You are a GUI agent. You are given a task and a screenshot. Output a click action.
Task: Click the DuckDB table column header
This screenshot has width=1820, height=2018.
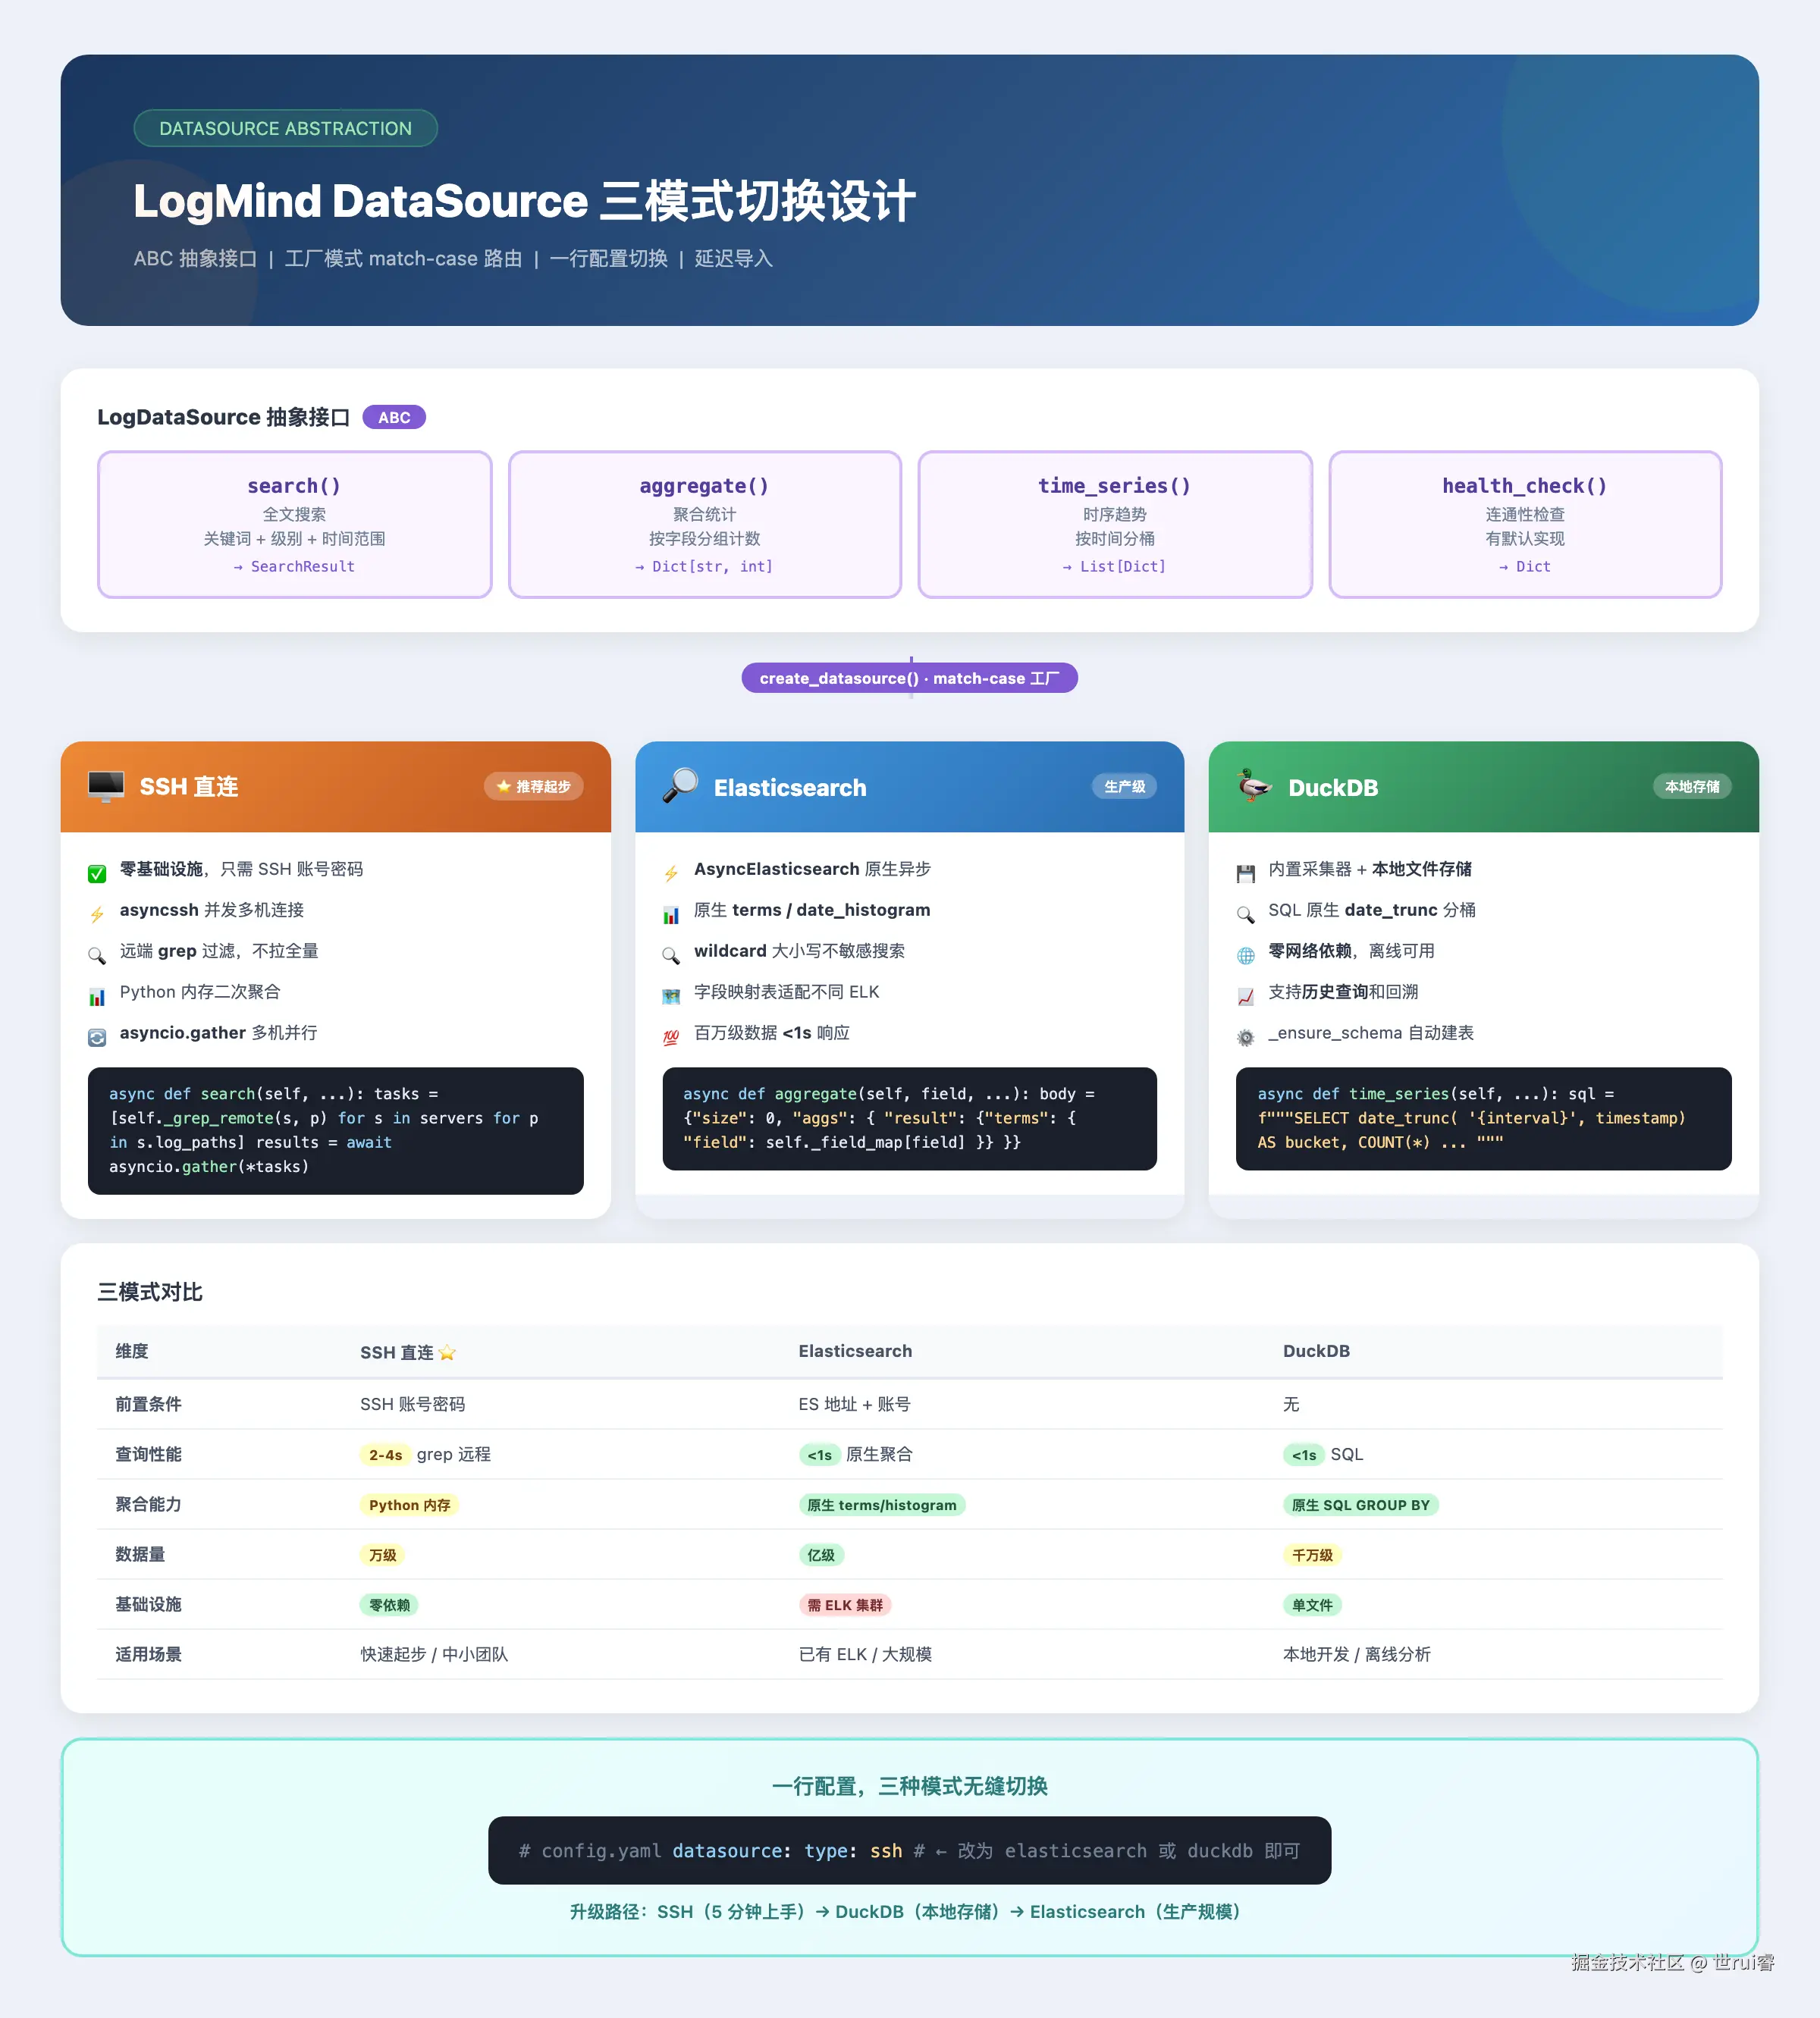1316,1352
